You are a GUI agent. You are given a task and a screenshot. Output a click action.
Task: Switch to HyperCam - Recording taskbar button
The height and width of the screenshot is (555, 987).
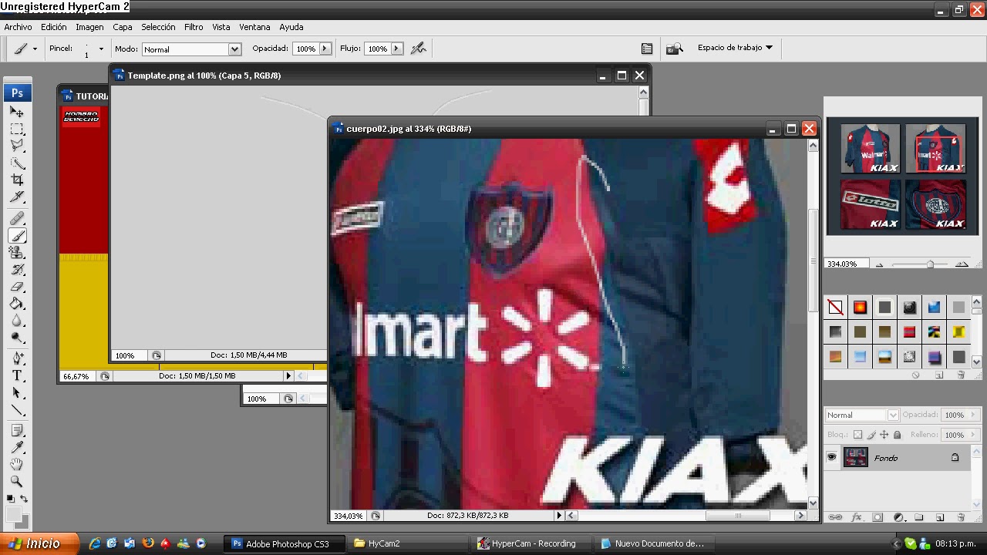click(x=533, y=543)
